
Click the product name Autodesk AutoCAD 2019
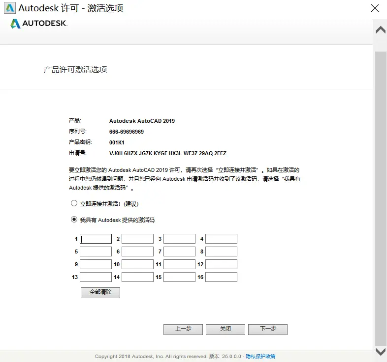tap(142, 121)
